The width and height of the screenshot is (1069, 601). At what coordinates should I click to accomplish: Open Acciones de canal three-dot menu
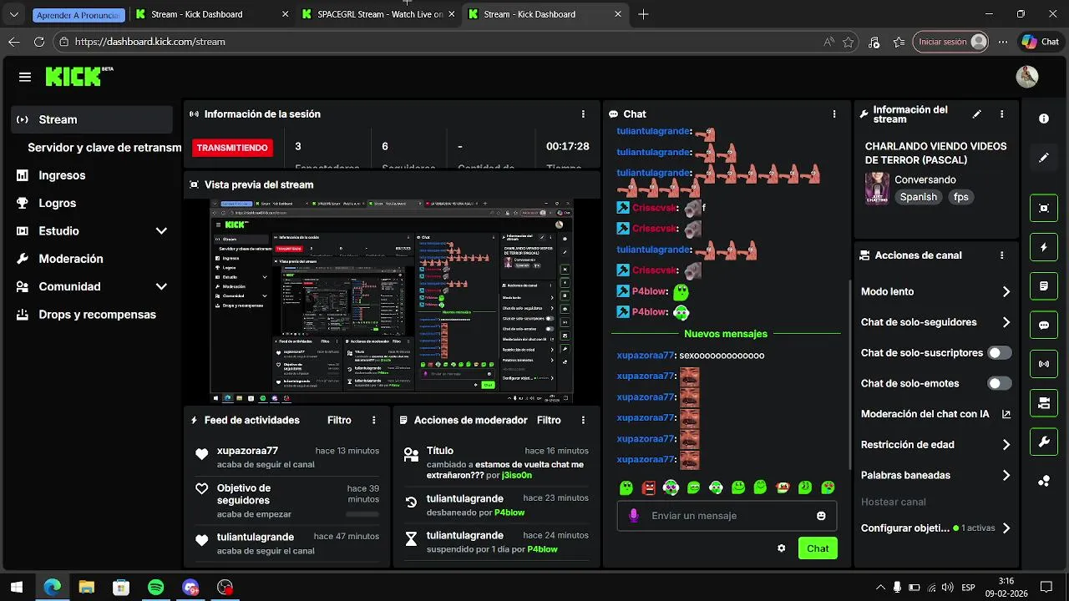1002,255
